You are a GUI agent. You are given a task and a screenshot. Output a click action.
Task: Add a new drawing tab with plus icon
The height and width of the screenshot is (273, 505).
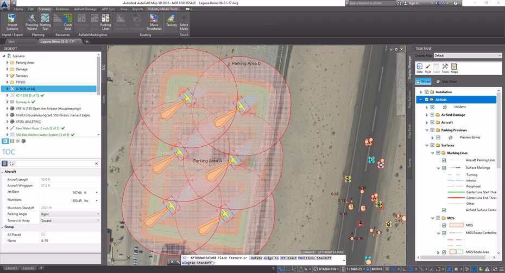pyautogui.click(x=87, y=41)
